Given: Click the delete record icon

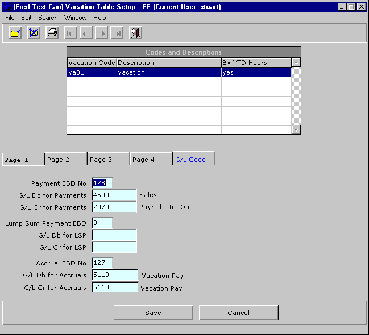Looking at the screenshot, I should pyautogui.click(x=34, y=33).
